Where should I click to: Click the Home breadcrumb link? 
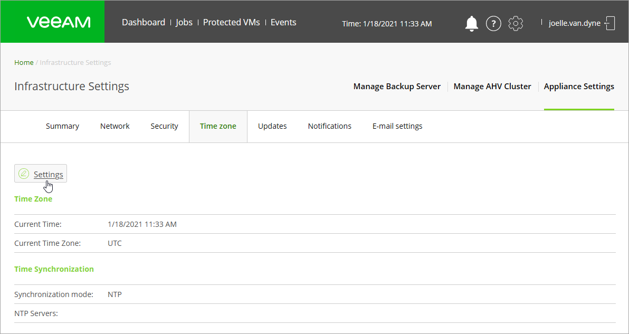[24, 63]
